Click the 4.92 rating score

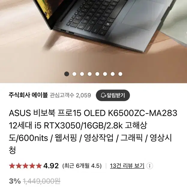51,166
